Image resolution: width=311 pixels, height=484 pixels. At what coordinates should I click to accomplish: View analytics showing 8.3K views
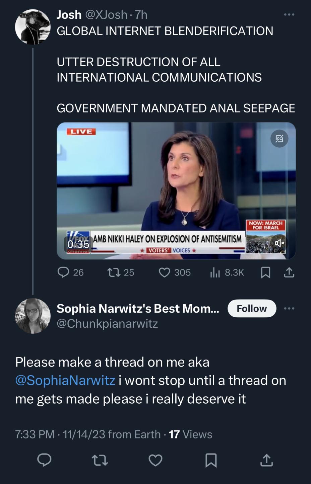tap(227, 272)
